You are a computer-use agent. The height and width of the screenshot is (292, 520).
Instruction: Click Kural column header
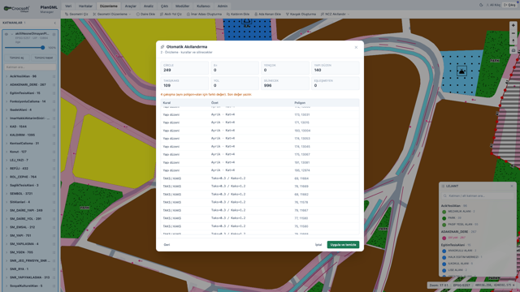click(x=167, y=103)
